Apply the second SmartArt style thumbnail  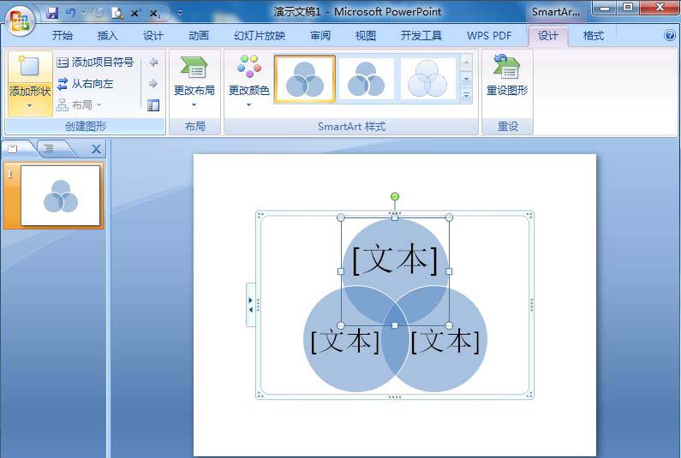pos(366,79)
